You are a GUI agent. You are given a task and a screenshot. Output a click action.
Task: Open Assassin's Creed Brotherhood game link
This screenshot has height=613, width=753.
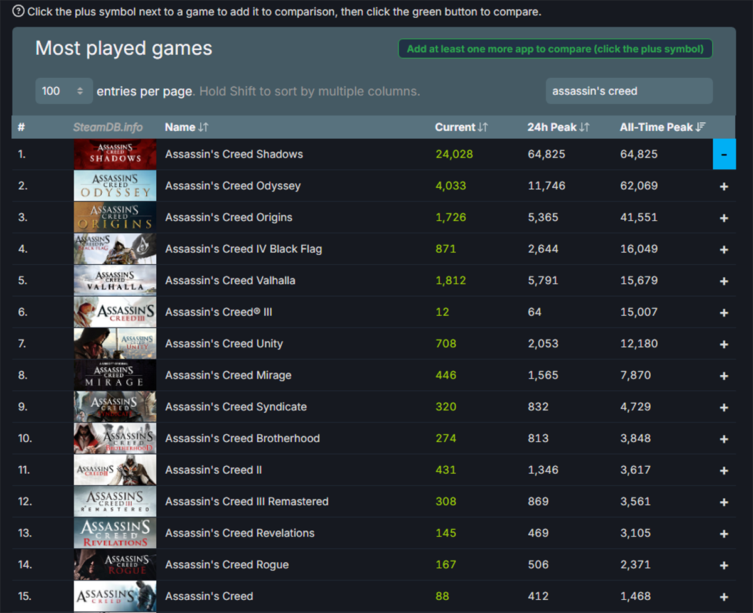pyautogui.click(x=242, y=439)
